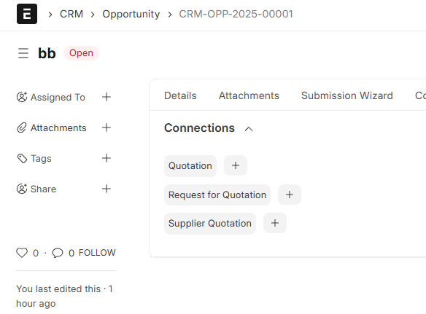Screen dimensions: 426x314
Task: Share document using plus icon
Action: coord(106,189)
